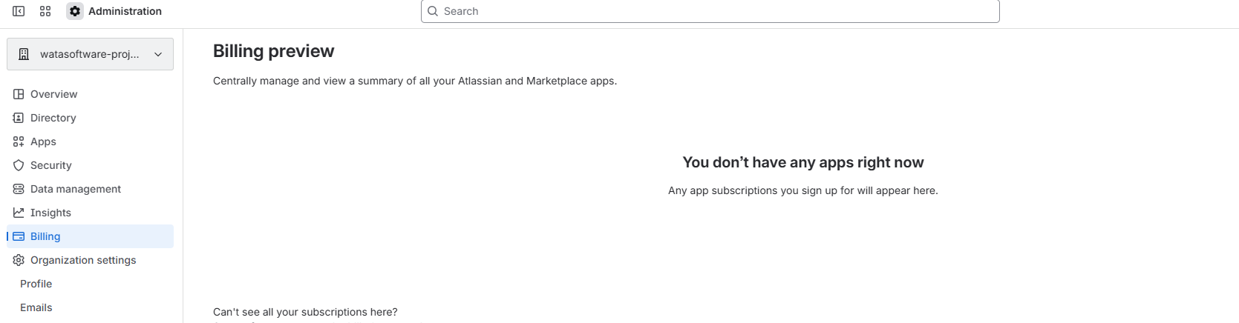Image resolution: width=1239 pixels, height=323 pixels.
Task: Click the Overview sidebar icon
Action: click(x=19, y=94)
